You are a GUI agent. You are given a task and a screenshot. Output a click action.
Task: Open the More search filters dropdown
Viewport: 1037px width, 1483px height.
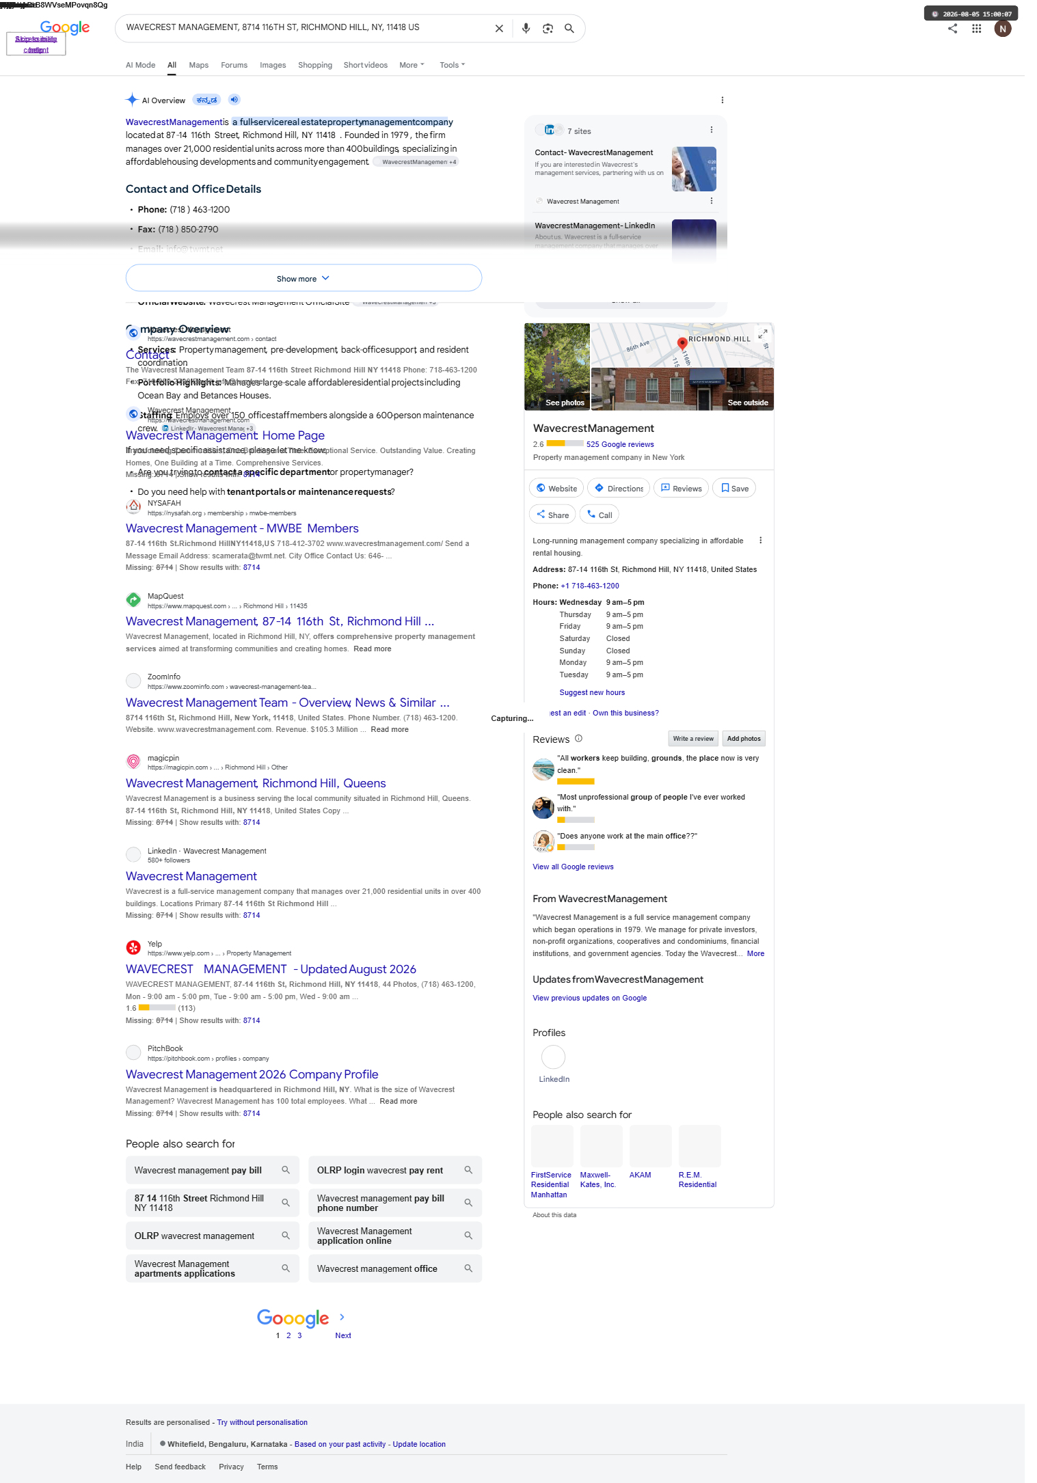click(x=412, y=65)
